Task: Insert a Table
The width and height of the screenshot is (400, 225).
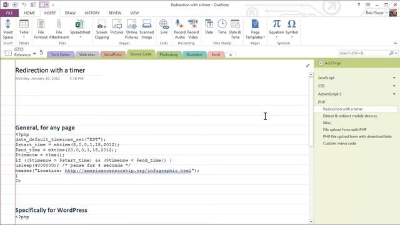Action: (24, 29)
